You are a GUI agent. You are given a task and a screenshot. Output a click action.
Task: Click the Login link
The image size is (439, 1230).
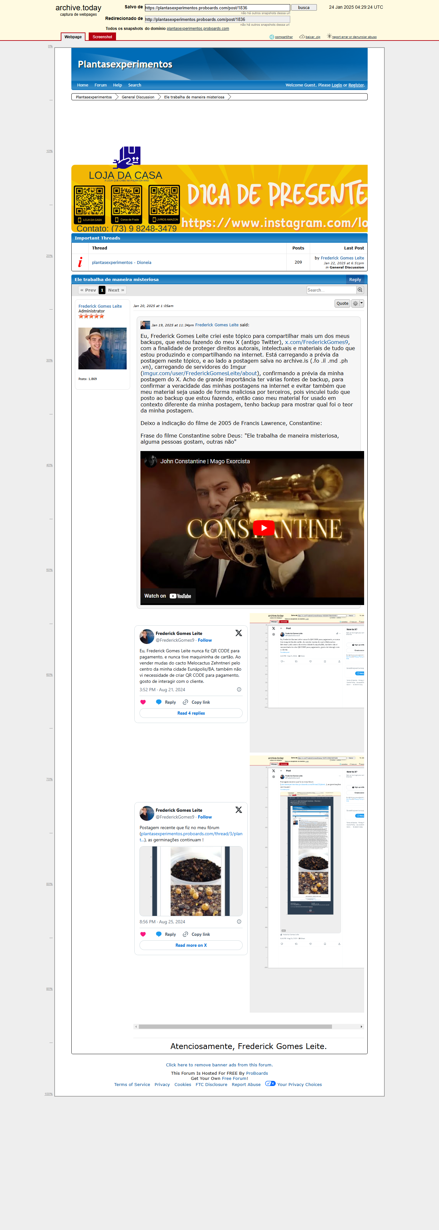pos(337,85)
